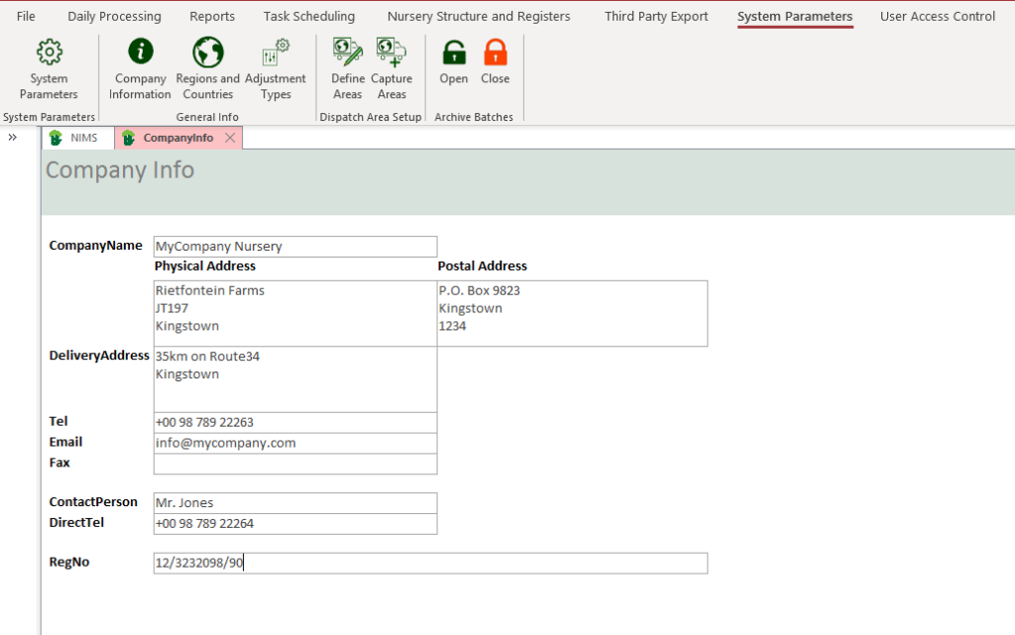Click the Company Information icon
The image size is (1015, 635).
(140, 53)
